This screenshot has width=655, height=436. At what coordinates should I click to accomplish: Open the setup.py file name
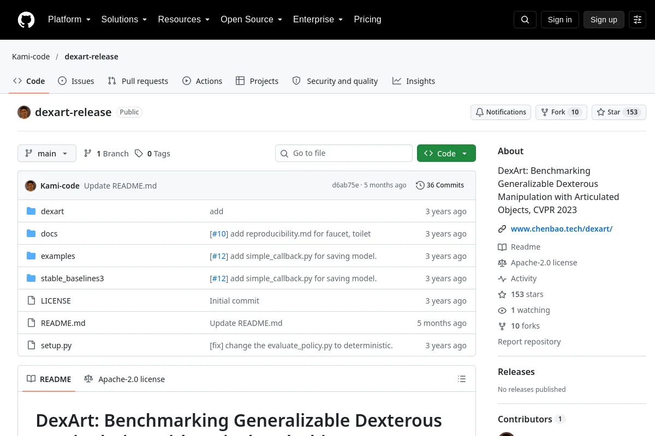(x=56, y=346)
